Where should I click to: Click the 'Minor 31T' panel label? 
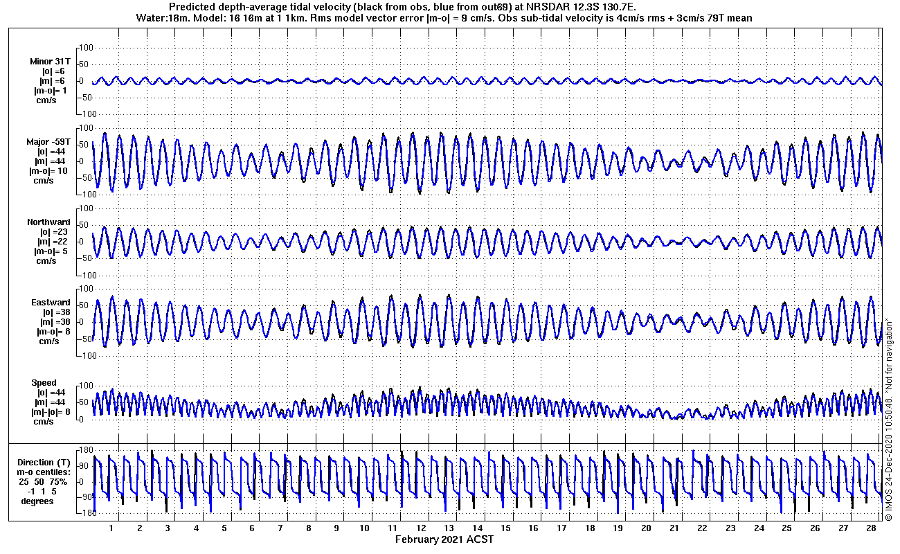[50, 61]
